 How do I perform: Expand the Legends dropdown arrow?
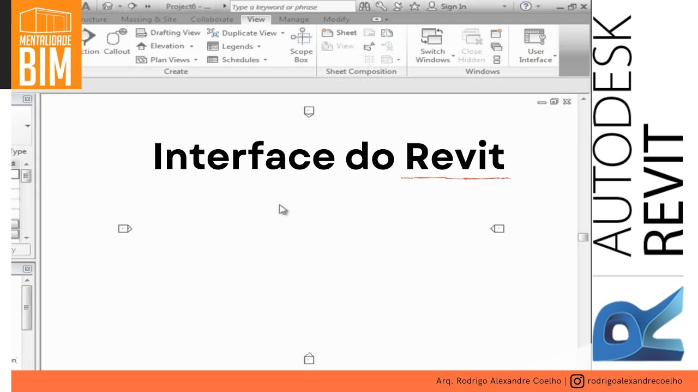coord(258,47)
